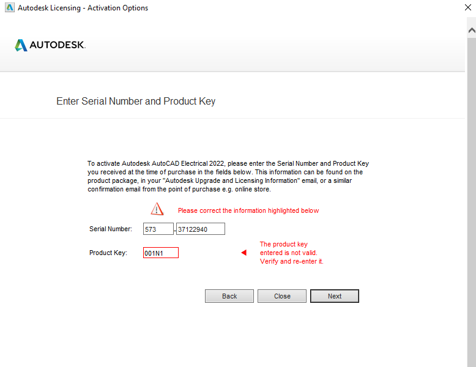The image size is (476, 367).
Task: Click the Autodesk icon in the title bar
Action: click(x=8, y=8)
